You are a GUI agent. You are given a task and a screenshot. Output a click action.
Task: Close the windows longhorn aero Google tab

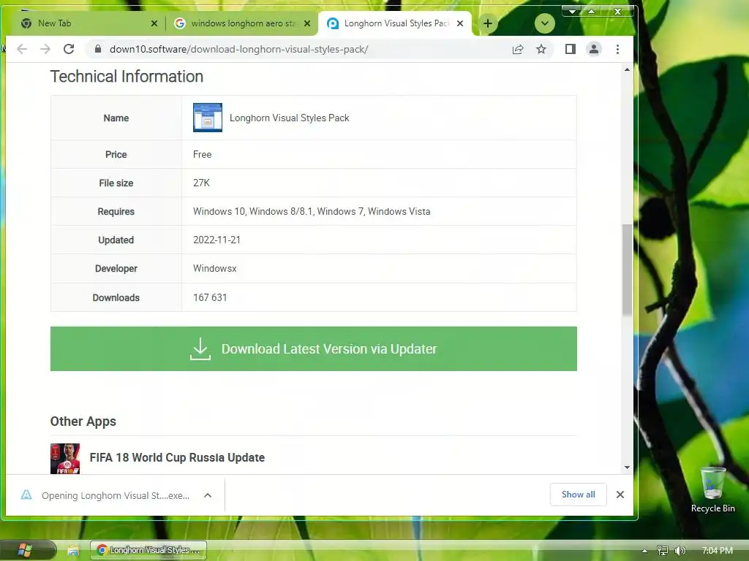click(307, 23)
